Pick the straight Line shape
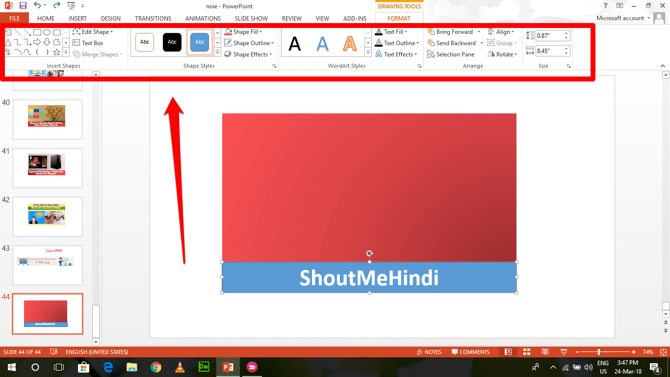 pyautogui.click(x=17, y=32)
